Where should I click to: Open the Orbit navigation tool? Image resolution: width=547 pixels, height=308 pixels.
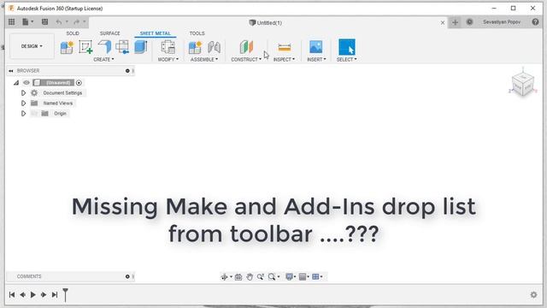pyautogui.click(x=224, y=277)
